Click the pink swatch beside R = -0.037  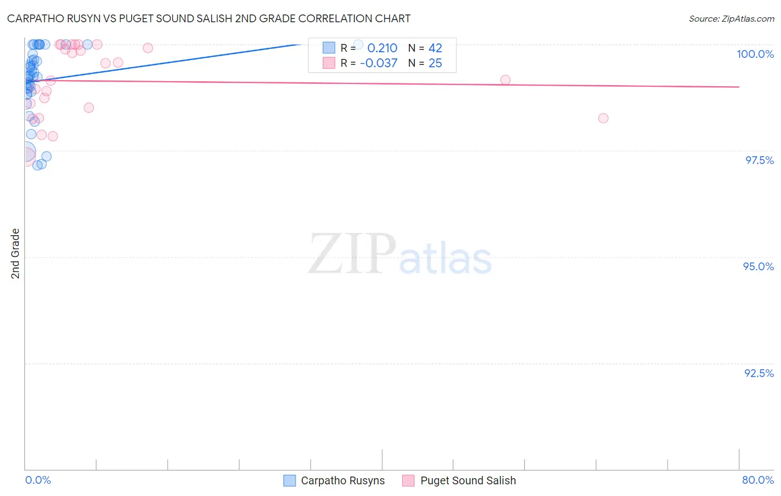coord(329,63)
